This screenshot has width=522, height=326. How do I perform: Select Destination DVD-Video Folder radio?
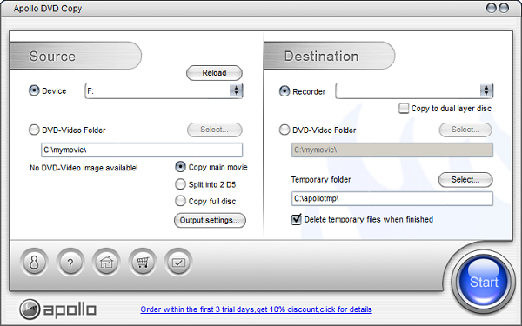[284, 130]
